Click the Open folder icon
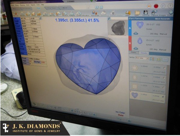Screen dimensions: 180x136 (x=136, y=13)
